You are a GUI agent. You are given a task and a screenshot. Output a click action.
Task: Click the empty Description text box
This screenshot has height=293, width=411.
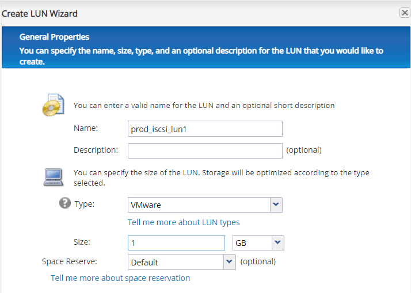205,151
